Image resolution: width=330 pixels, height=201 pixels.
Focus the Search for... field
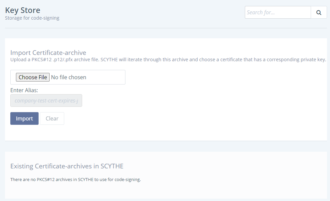(278, 12)
